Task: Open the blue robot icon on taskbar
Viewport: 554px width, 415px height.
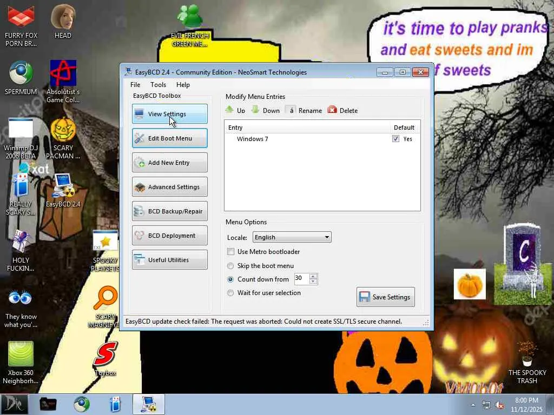Action: click(115, 404)
